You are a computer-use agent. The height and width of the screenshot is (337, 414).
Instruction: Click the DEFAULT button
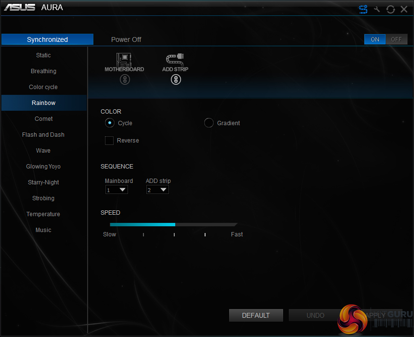[x=256, y=315]
